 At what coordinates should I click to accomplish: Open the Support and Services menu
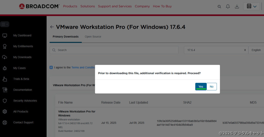click(115, 6)
